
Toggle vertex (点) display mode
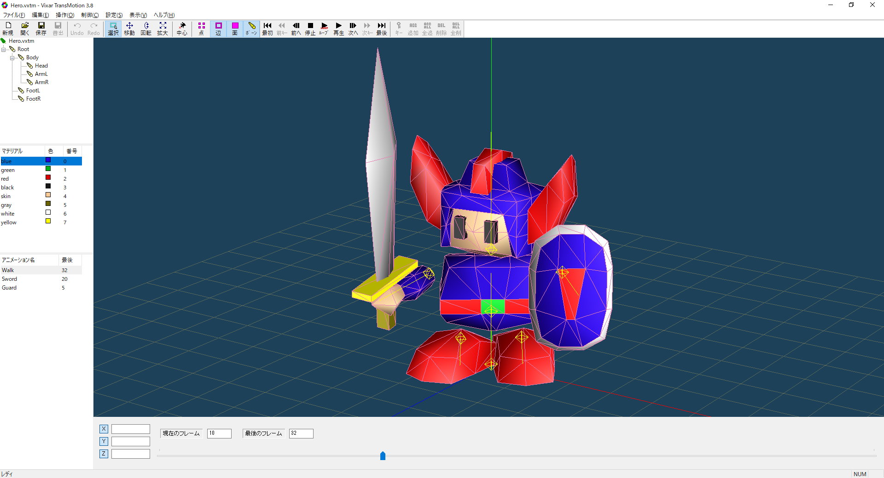click(201, 28)
